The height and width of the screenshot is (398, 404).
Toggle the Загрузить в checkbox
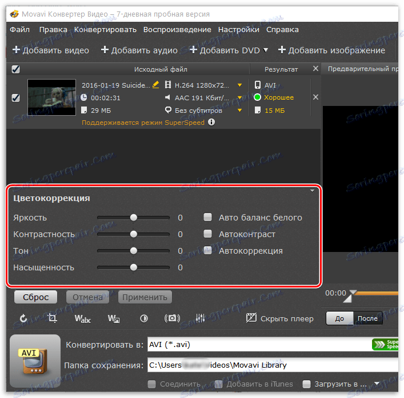[306, 384]
